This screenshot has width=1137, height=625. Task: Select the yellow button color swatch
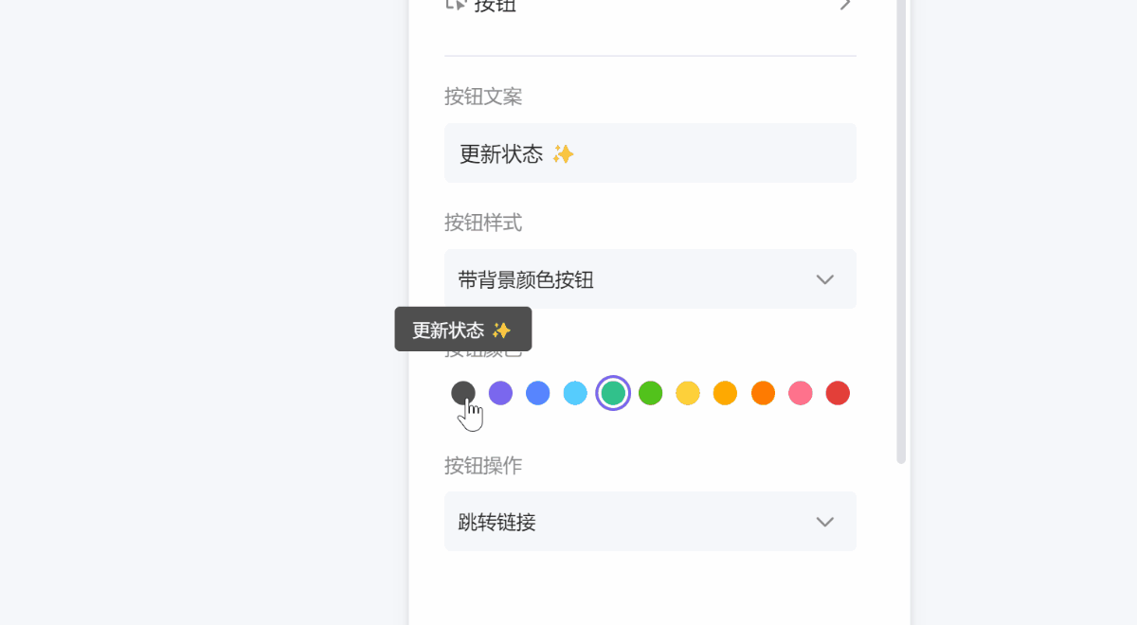(x=688, y=392)
